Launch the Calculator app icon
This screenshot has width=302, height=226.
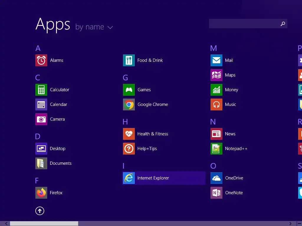point(41,90)
